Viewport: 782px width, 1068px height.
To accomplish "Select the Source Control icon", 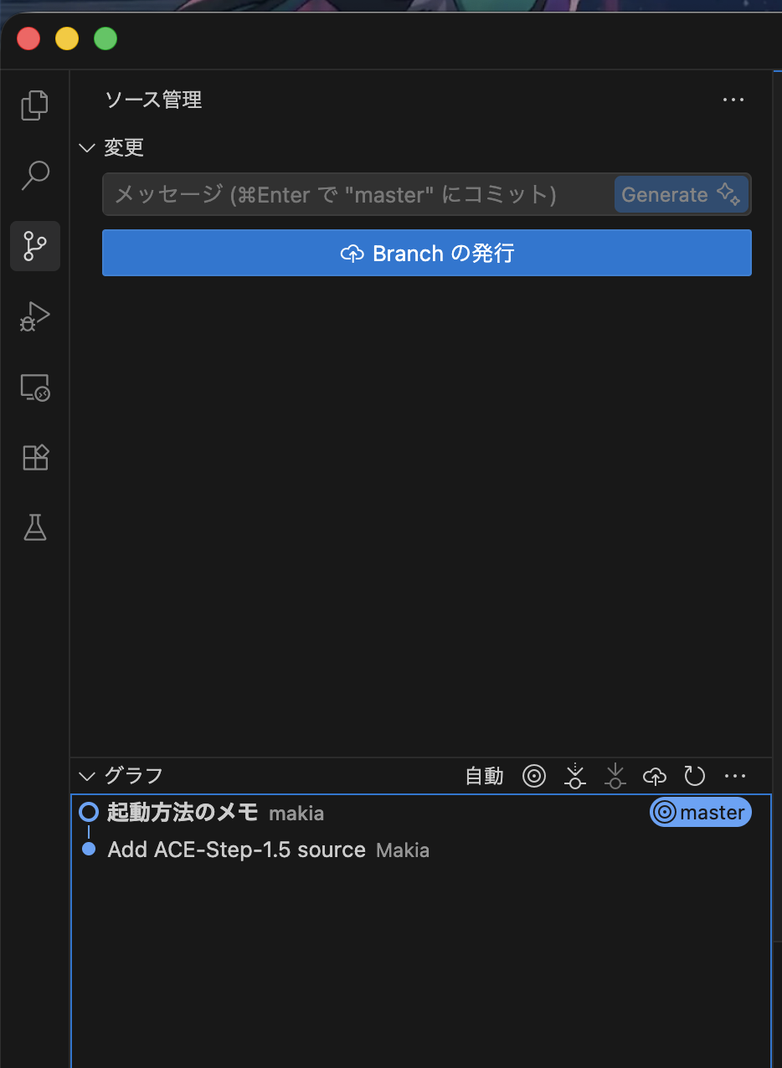I will [x=34, y=246].
